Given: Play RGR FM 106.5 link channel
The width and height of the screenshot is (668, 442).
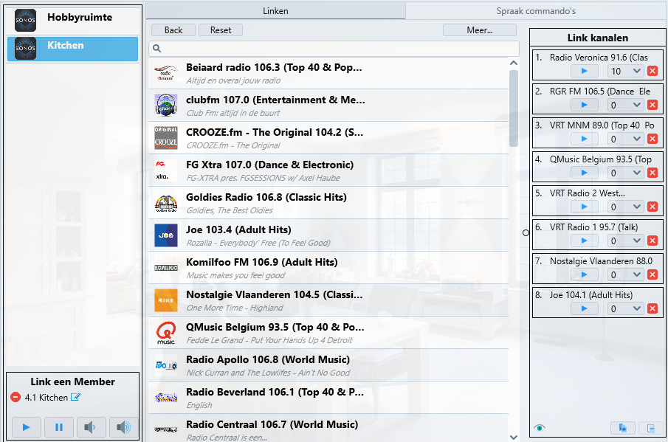Looking at the screenshot, I should [584, 106].
